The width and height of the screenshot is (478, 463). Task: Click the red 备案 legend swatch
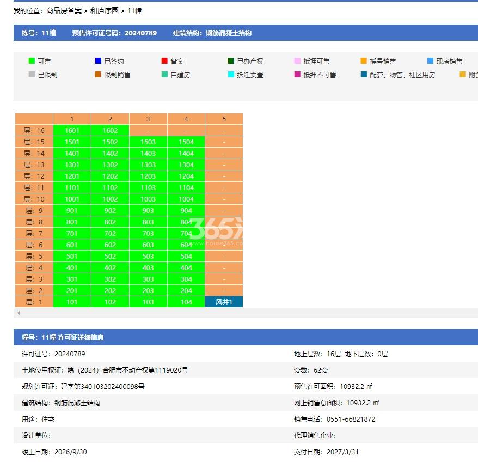point(164,61)
